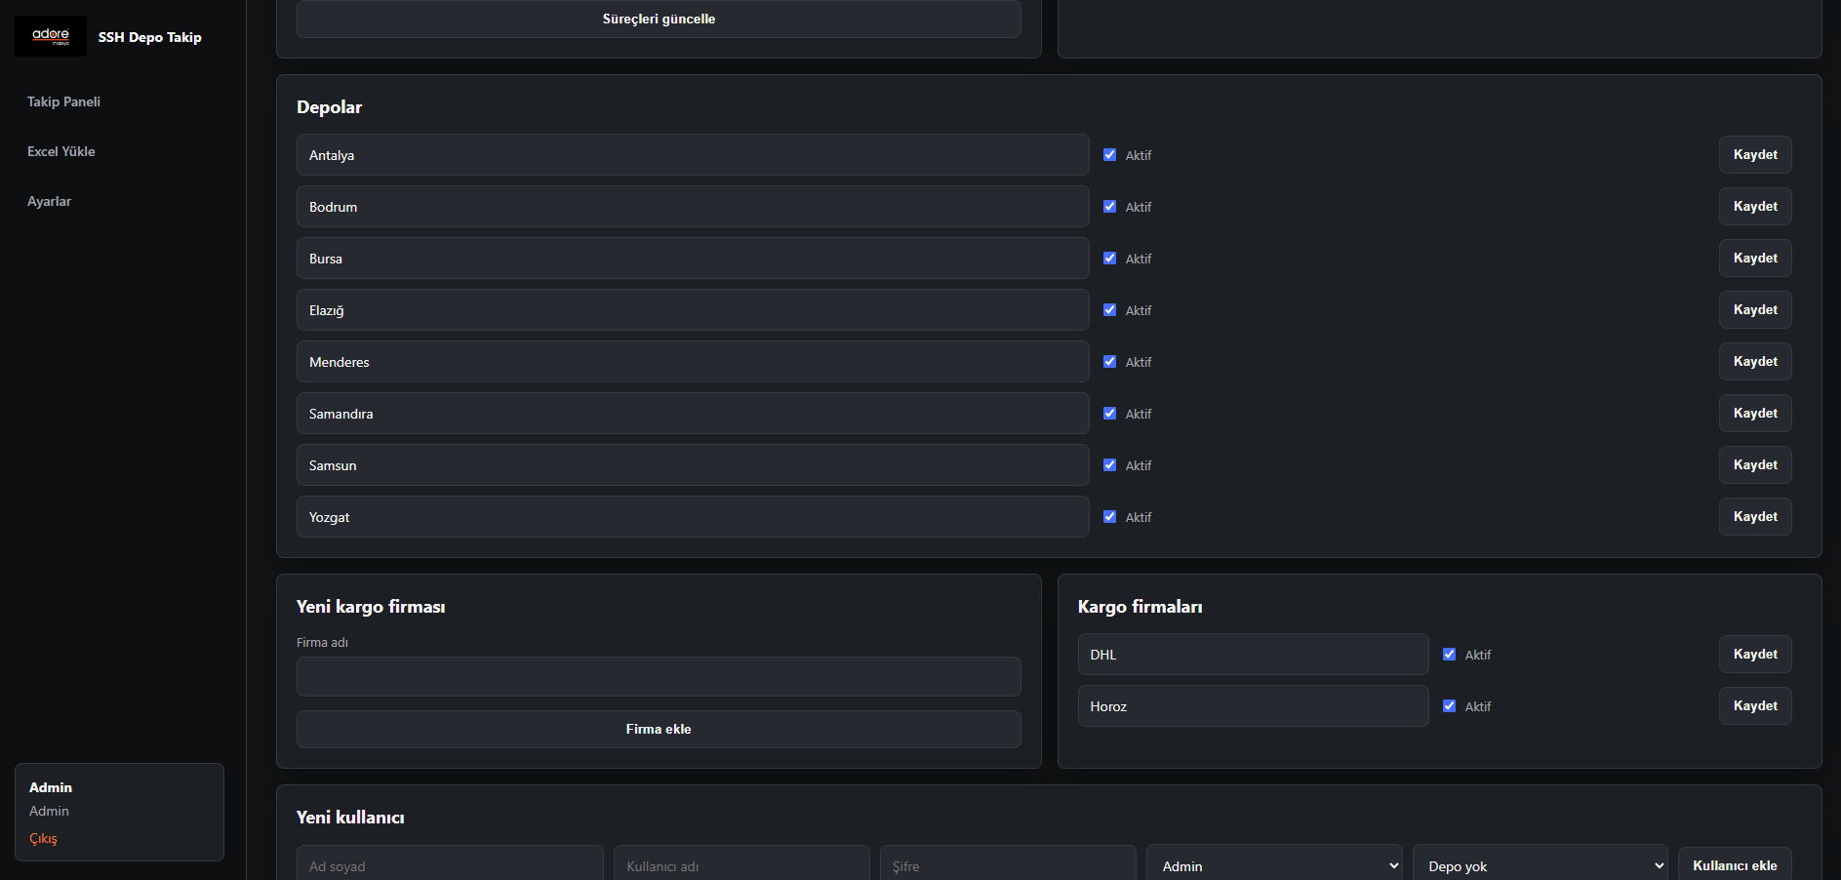Save the Bursa depot row
This screenshot has width=1841, height=880.
(x=1755, y=259)
